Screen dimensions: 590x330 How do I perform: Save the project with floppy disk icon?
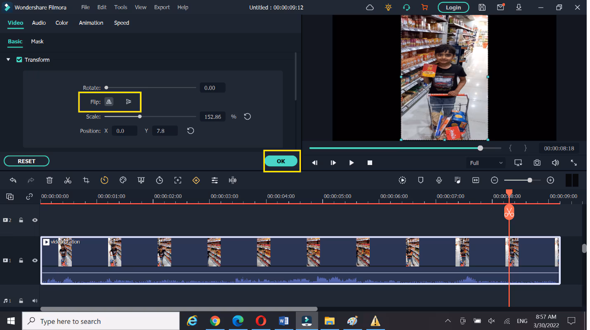tap(482, 7)
